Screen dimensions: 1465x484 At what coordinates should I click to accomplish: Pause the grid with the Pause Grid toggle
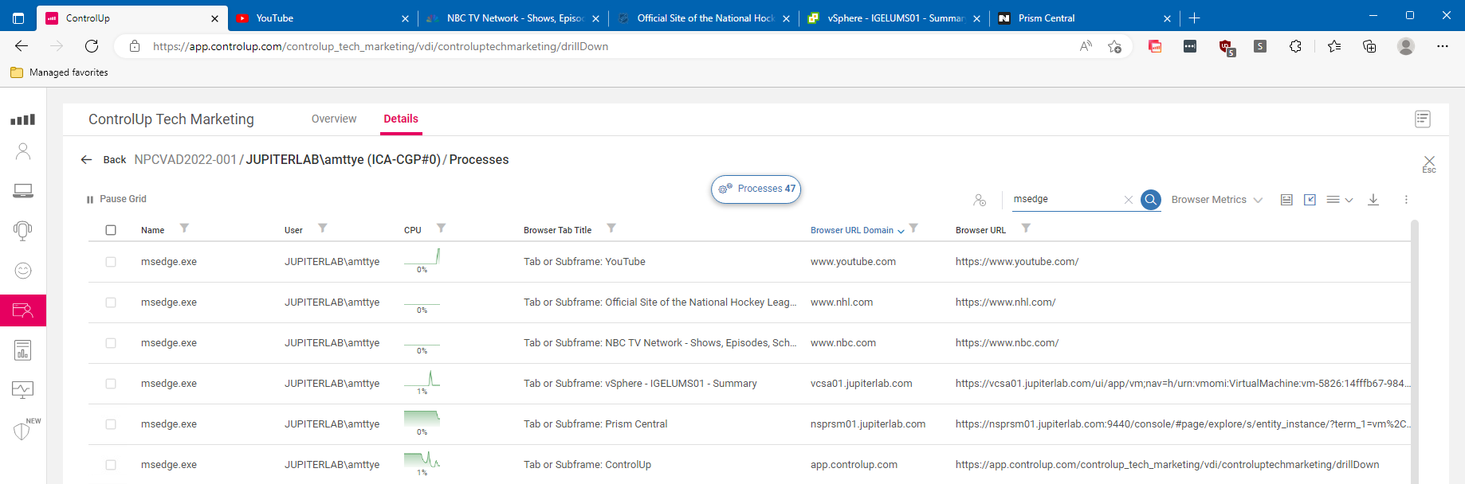[116, 199]
